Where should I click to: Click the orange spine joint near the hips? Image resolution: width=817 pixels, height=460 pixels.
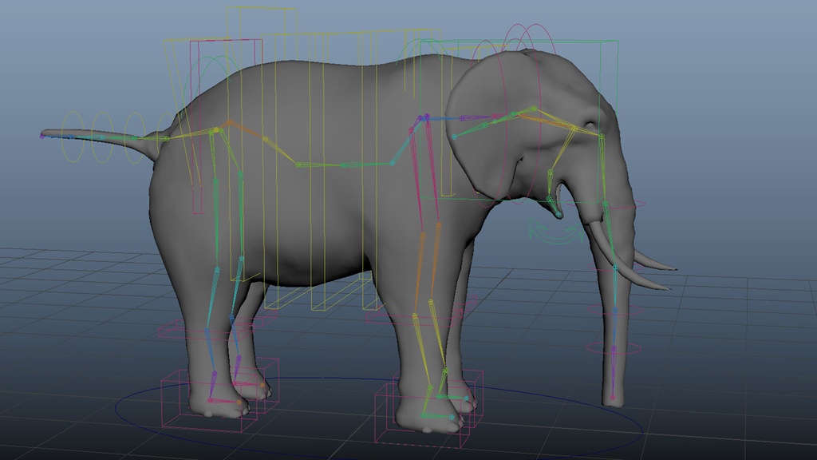(x=230, y=123)
